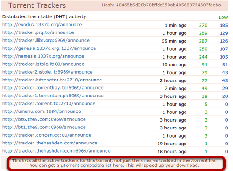The image size is (233, 171).
Task: Open the exodus.1337x.org announce link
Action: tap(42, 25)
